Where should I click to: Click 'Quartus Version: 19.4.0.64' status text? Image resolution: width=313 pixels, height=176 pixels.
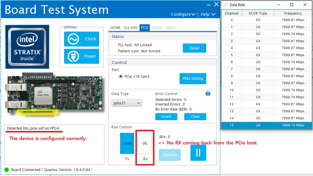pos(67,170)
